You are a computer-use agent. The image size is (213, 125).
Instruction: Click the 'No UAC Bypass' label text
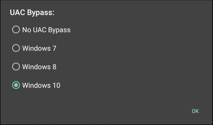point(46,30)
